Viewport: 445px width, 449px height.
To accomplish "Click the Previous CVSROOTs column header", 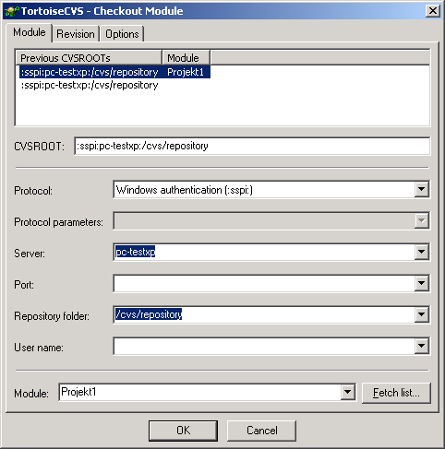I will pos(89,58).
